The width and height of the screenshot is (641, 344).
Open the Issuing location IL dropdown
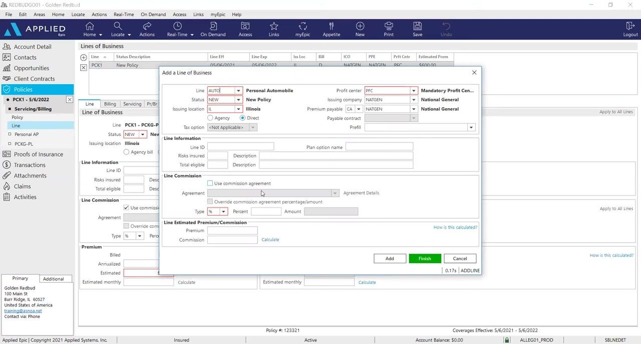(x=238, y=109)
